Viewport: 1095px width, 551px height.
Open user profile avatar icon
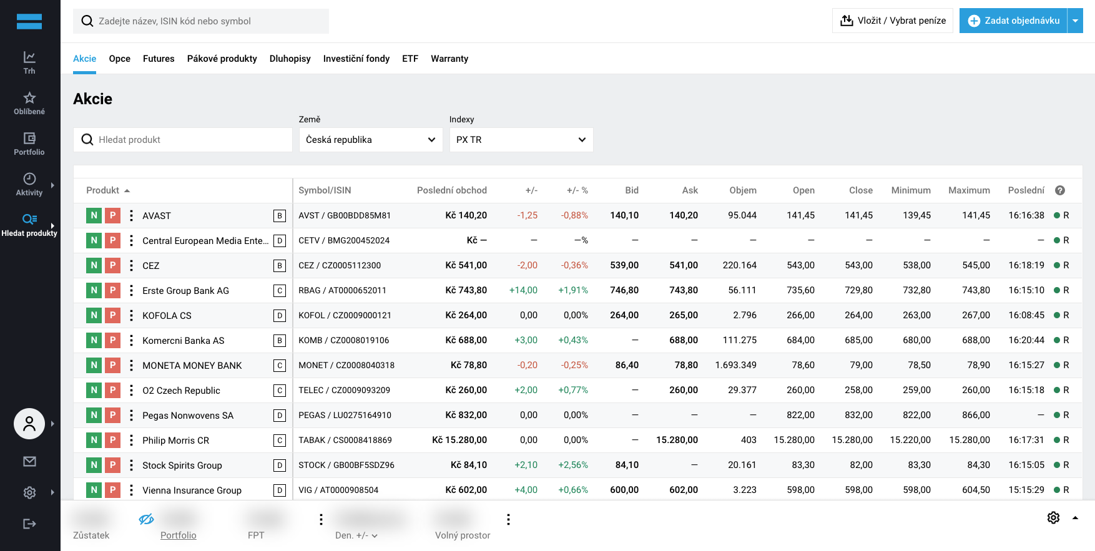[x=29, y=424]
